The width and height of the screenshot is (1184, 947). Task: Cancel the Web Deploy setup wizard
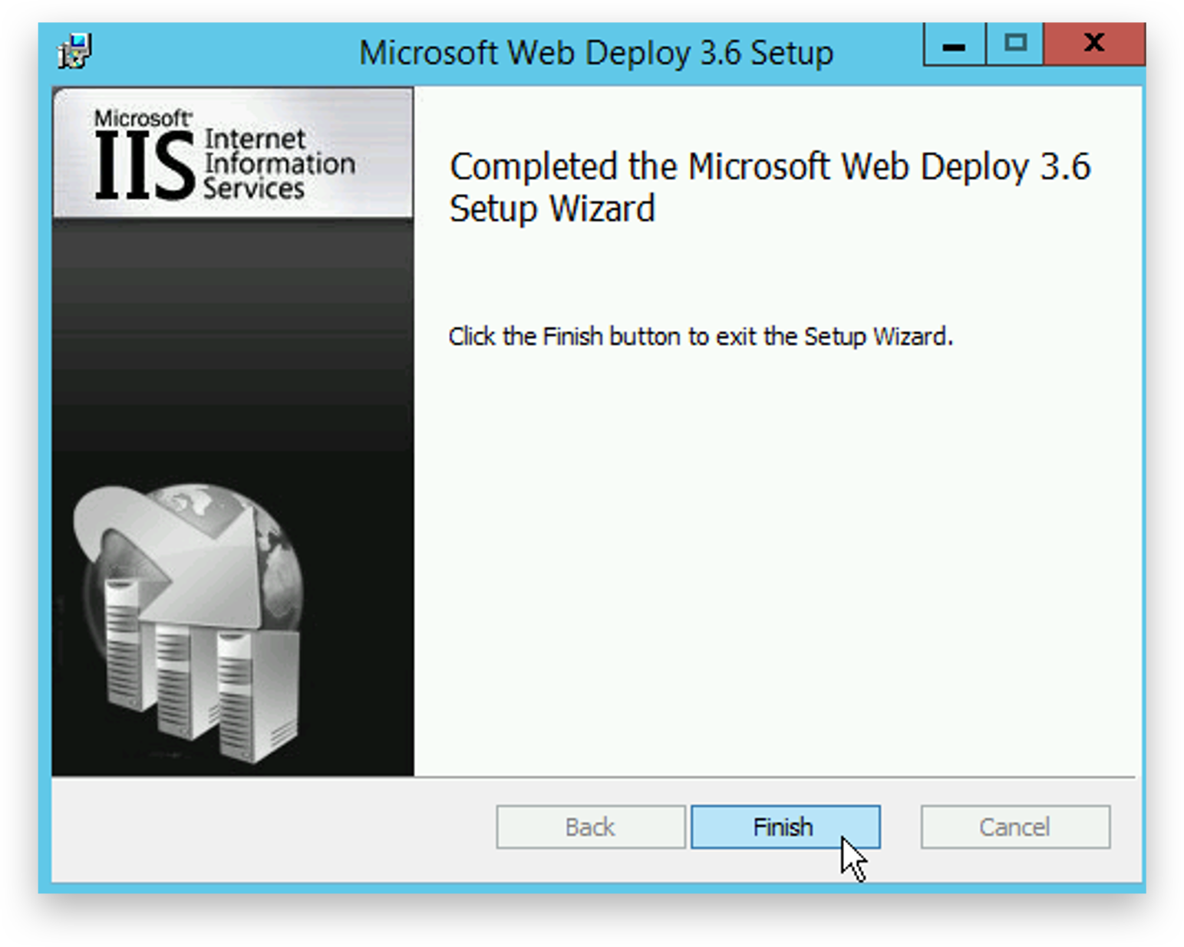[1014, 827]
